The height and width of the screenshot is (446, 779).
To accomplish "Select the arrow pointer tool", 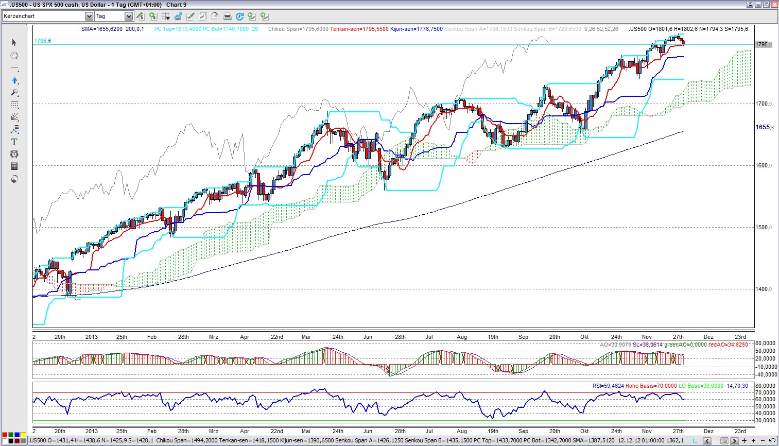I will tap(14, 43).
